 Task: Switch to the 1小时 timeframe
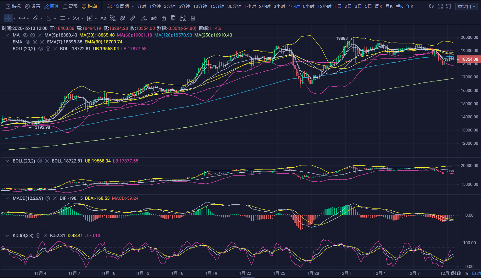click(x=250, y=6)
